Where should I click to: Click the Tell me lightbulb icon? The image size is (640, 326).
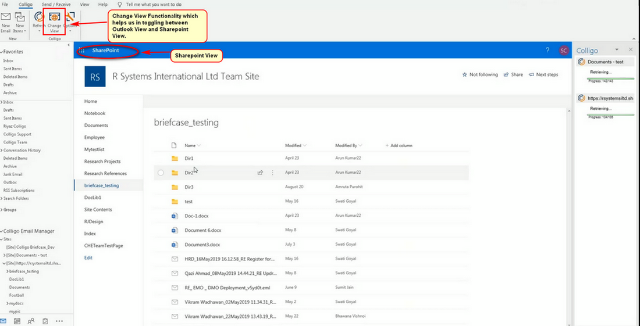point(120,4)
